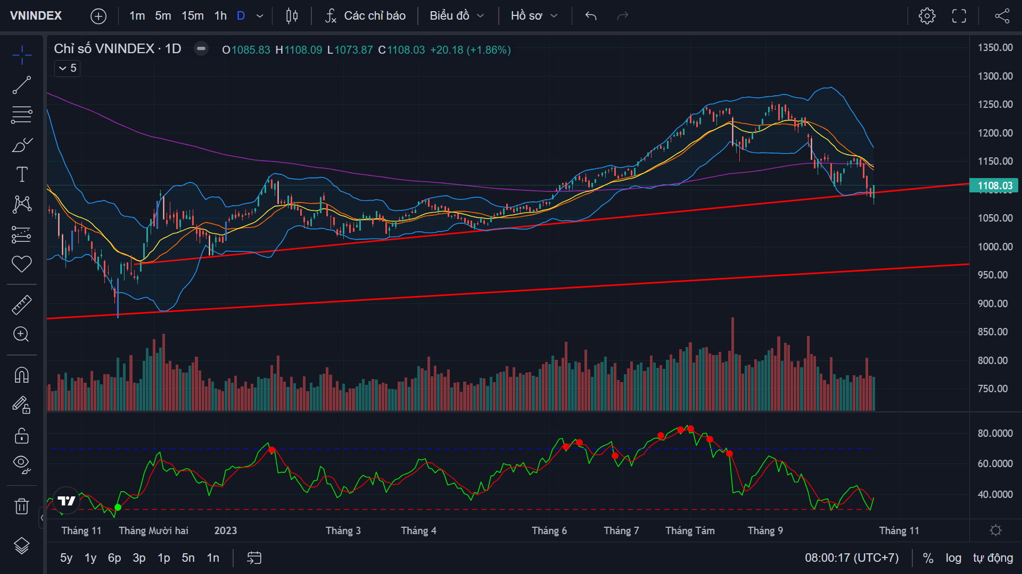Expand the timeframe interval dropdown arrow
1022x574 pixels.
[260, 16]
